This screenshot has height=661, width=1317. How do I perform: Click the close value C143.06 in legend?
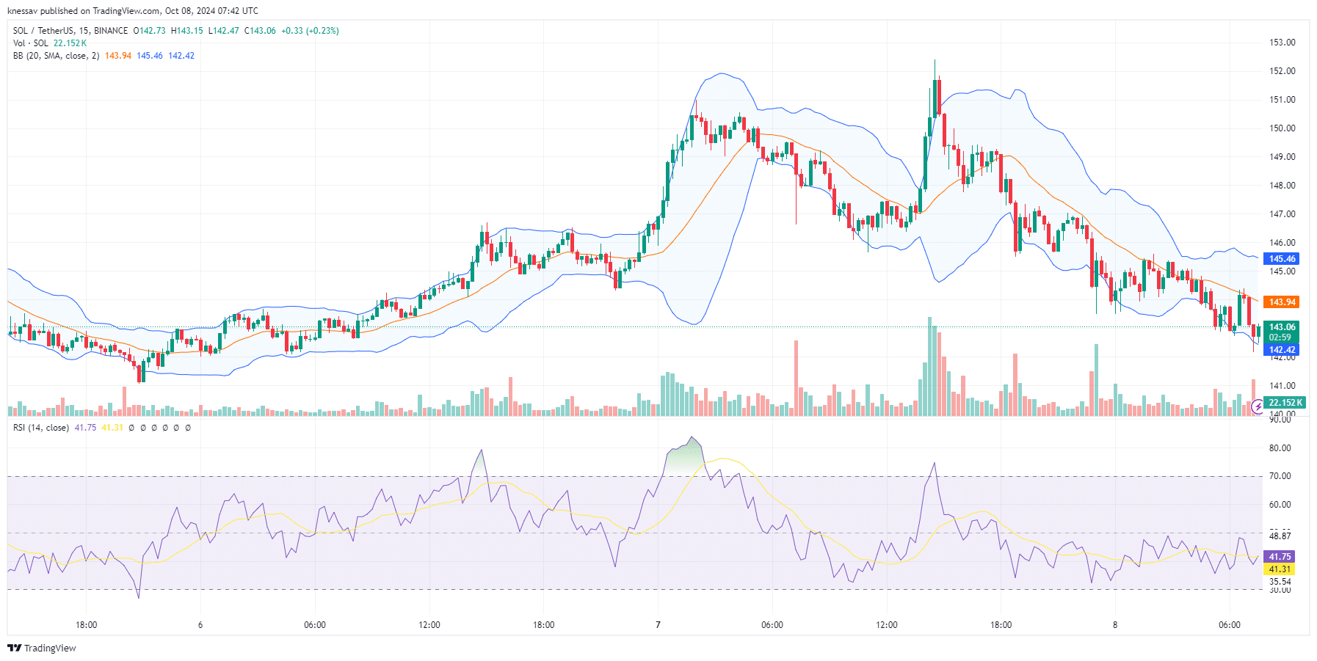pyautogui.click(x=260, y=31)
